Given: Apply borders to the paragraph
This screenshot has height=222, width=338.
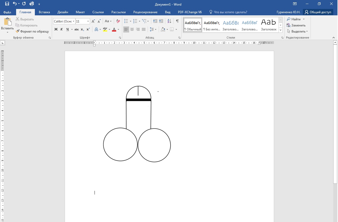Looking at the screenshot, I should pos(172,29).
